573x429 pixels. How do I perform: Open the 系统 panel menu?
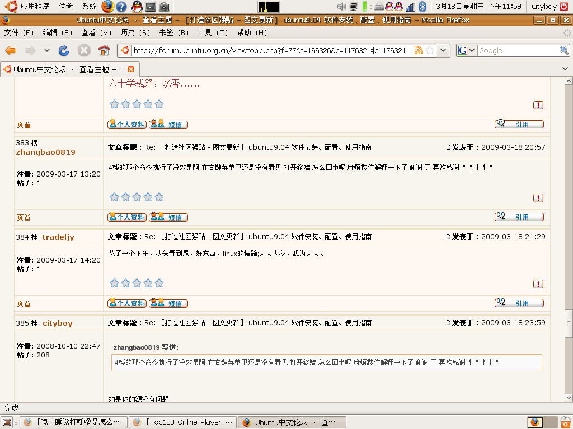click(x=89, y=7)
